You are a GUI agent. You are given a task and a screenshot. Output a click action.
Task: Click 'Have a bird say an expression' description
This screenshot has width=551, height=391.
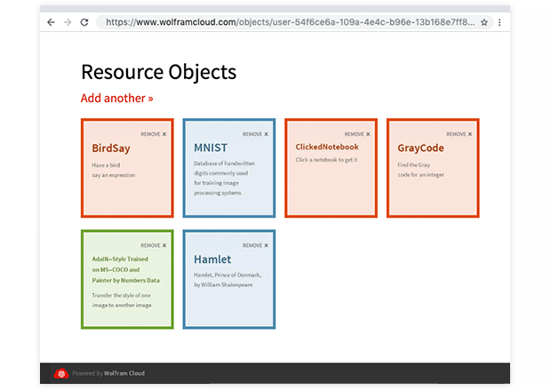pyautogui.click(x=114, y=170)
